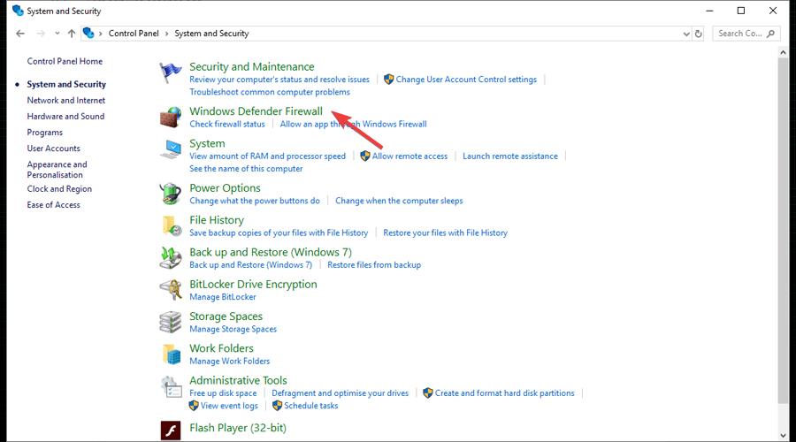The height and width of the screenshot is (442, 796).
Task: Click the BitLocker Drive Encryption keys icon
Action: point(170,290)
